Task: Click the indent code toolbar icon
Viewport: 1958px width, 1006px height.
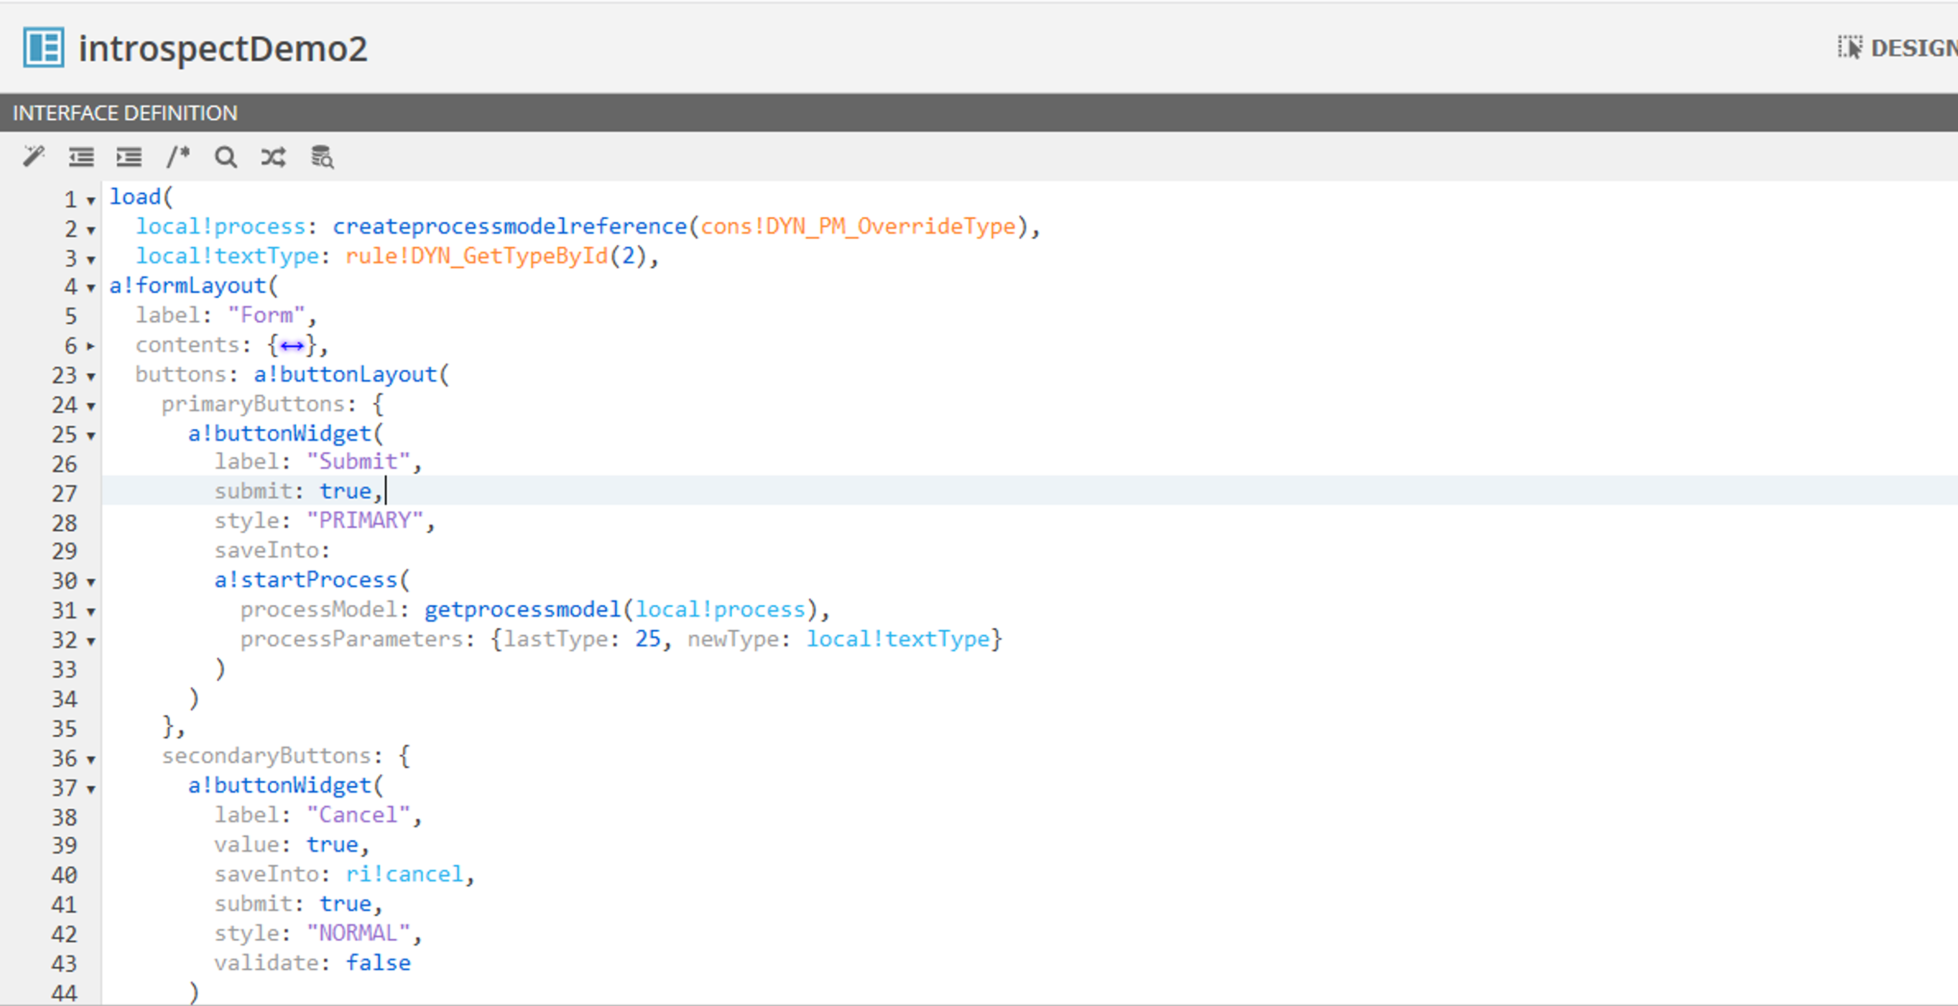Action: (x=129, y=157)
